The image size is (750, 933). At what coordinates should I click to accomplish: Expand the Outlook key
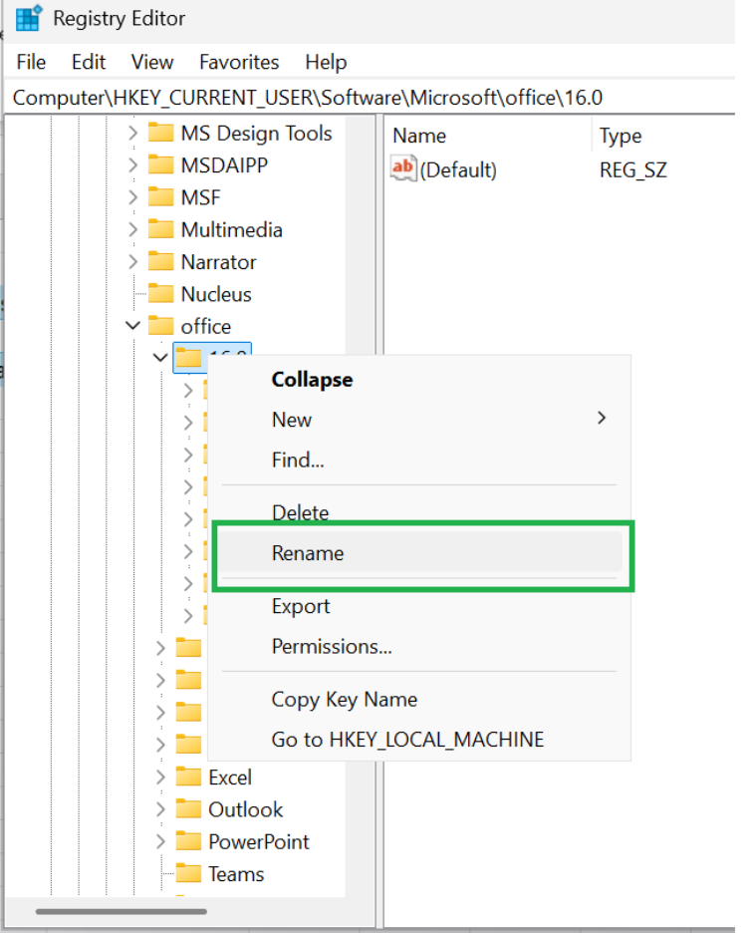point(160,808)
